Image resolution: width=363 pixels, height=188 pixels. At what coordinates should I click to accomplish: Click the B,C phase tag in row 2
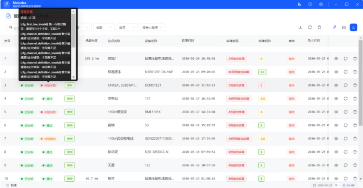coord(263,72)
